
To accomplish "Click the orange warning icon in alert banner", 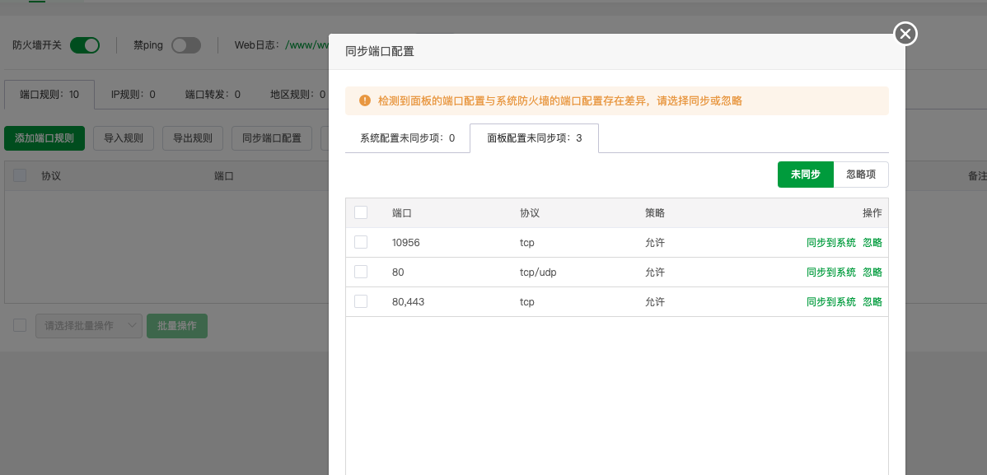I will click(x=364, y=100).
